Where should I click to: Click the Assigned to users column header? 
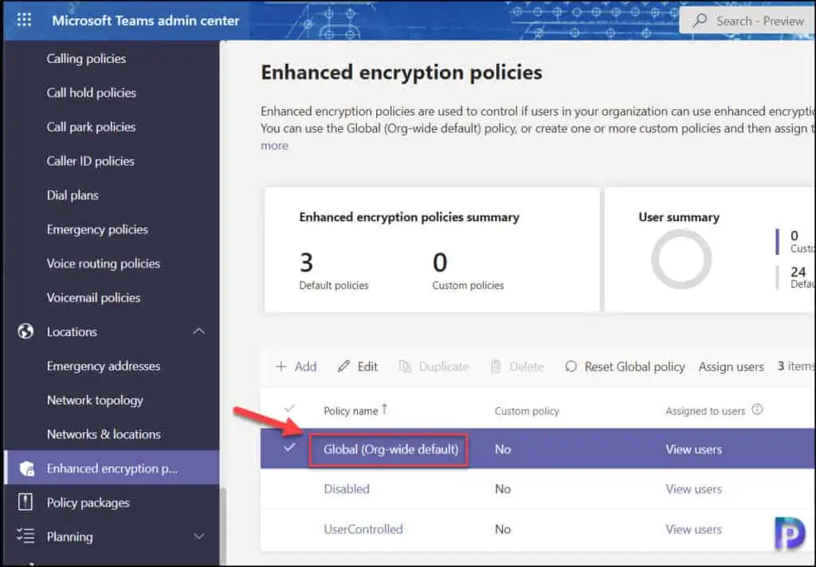pyautogui.click(x=705, y=410)
